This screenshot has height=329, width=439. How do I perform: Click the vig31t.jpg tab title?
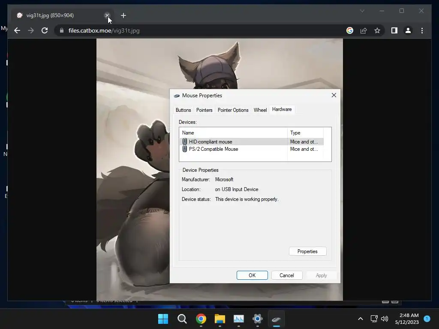click(50, 15)
